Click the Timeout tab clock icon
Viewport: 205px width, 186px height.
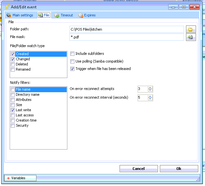point(57,15)
